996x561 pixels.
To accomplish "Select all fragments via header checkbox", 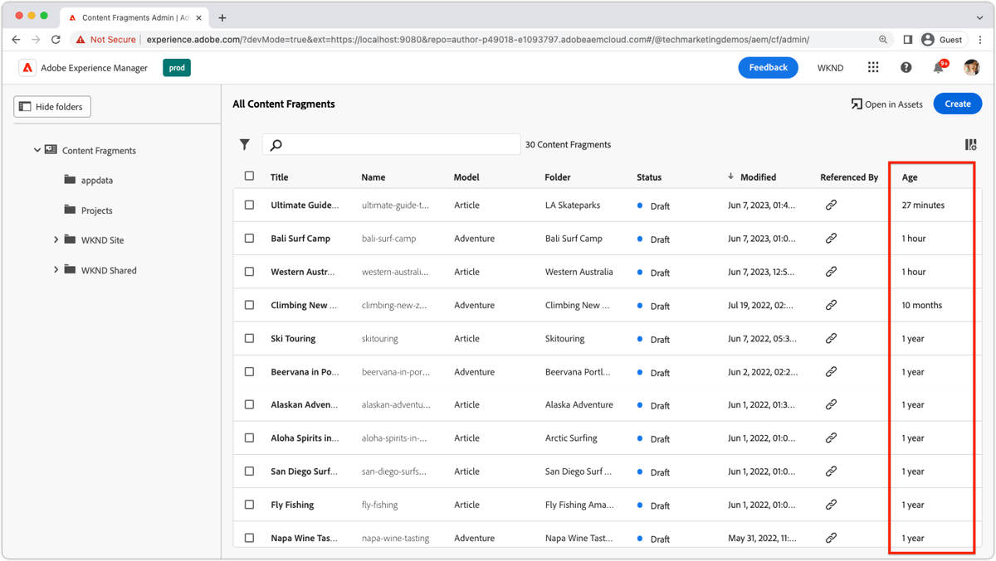I will click(249, 177).
